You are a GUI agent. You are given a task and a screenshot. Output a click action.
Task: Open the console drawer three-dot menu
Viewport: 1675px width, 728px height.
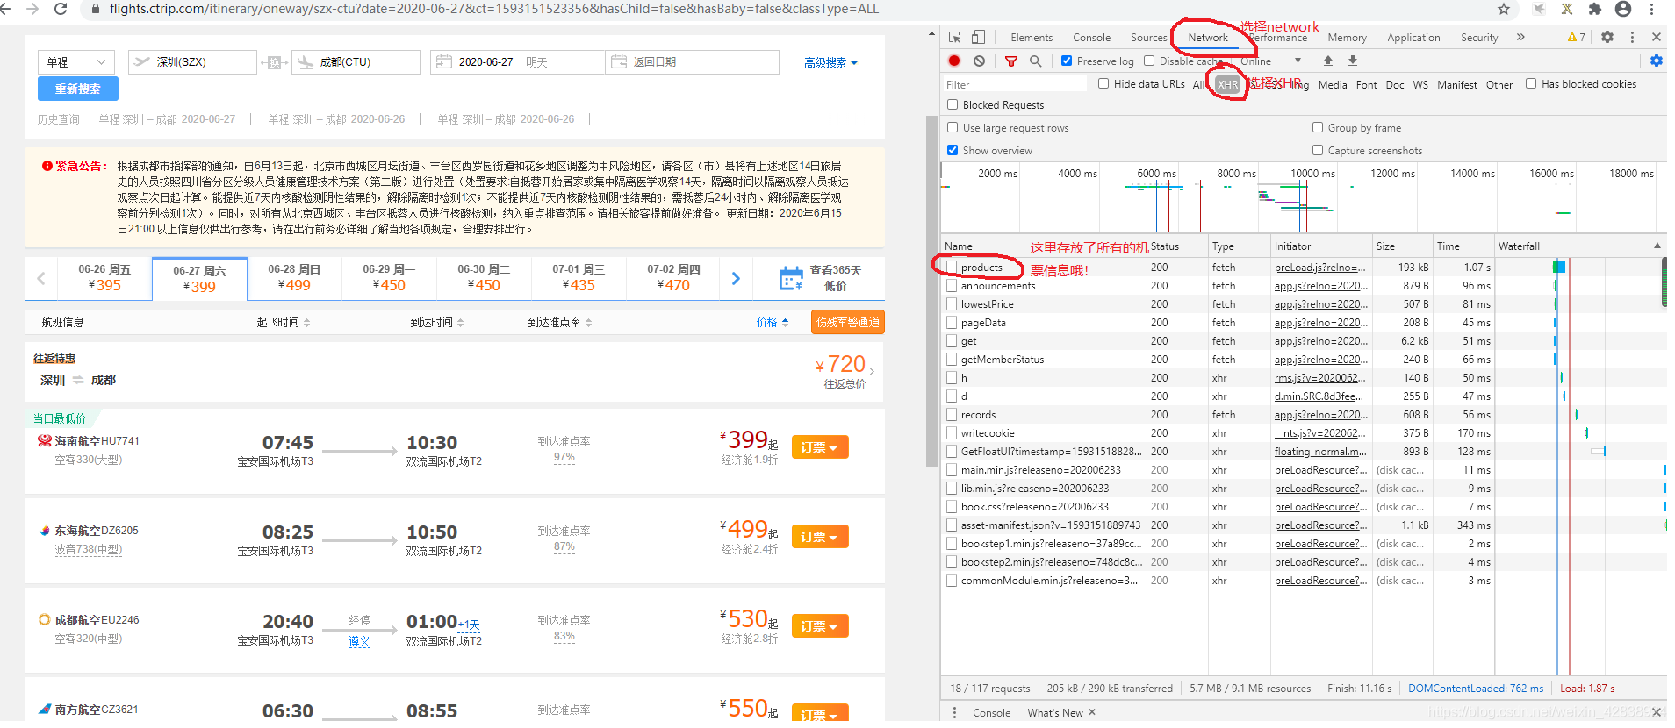954,712
